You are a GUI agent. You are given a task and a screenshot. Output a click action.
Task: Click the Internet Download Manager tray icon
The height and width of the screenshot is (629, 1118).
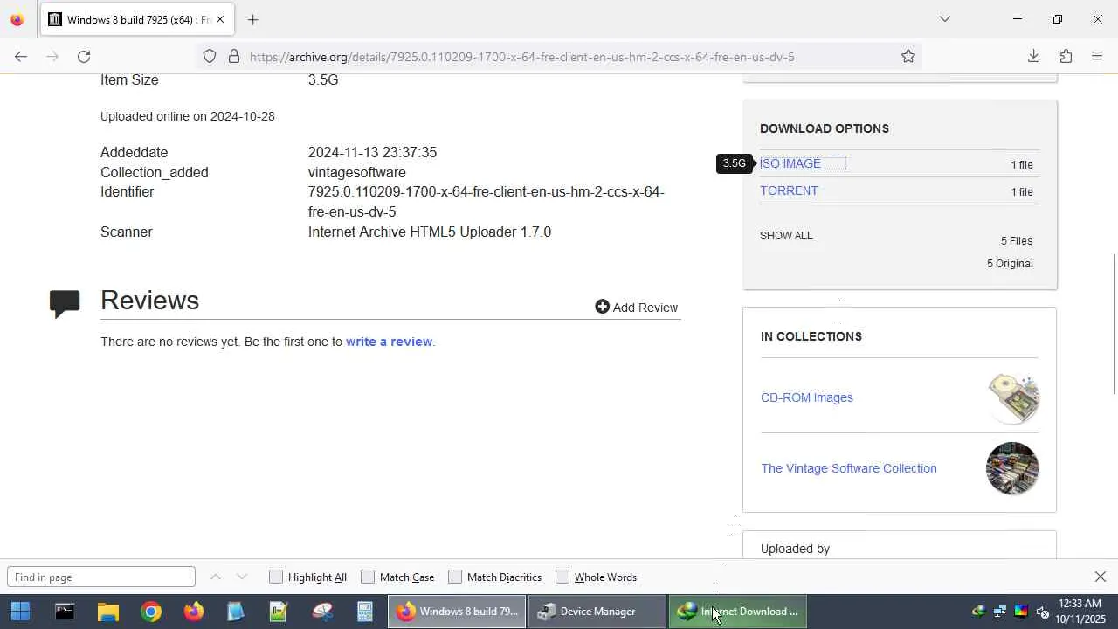(x=978, y=612)
